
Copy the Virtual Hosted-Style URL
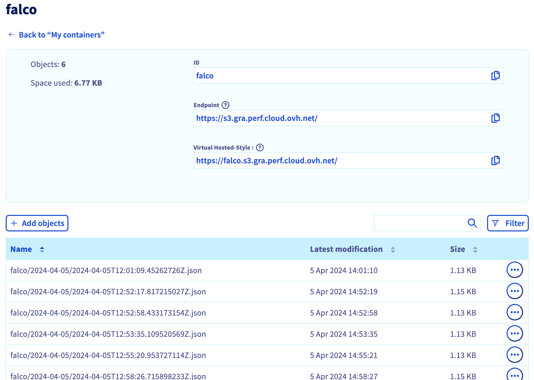coord(495,160)
